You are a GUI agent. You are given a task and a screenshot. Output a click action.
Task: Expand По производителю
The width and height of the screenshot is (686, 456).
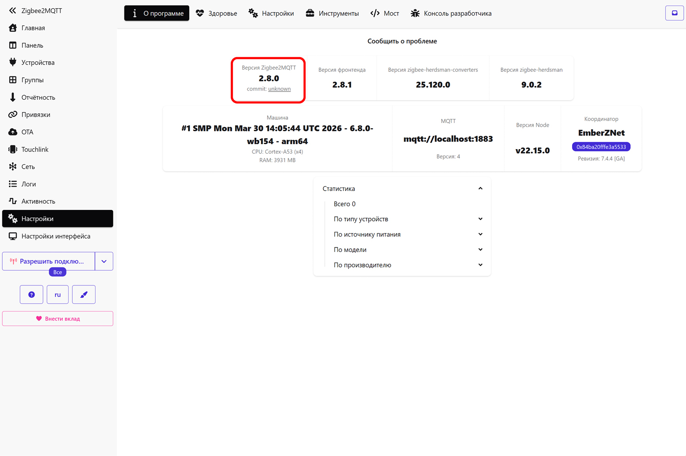click(x=408, y=265)
